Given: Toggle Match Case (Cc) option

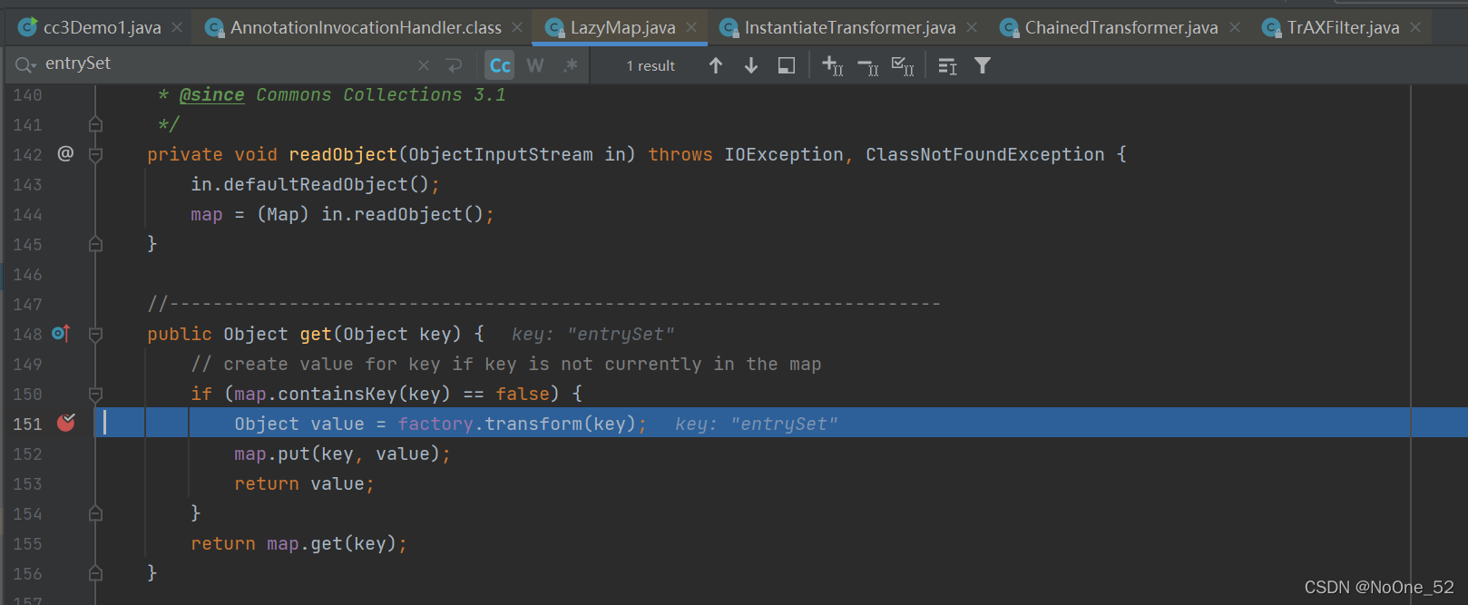Looking at the screenshot, I should click(500, 65).
